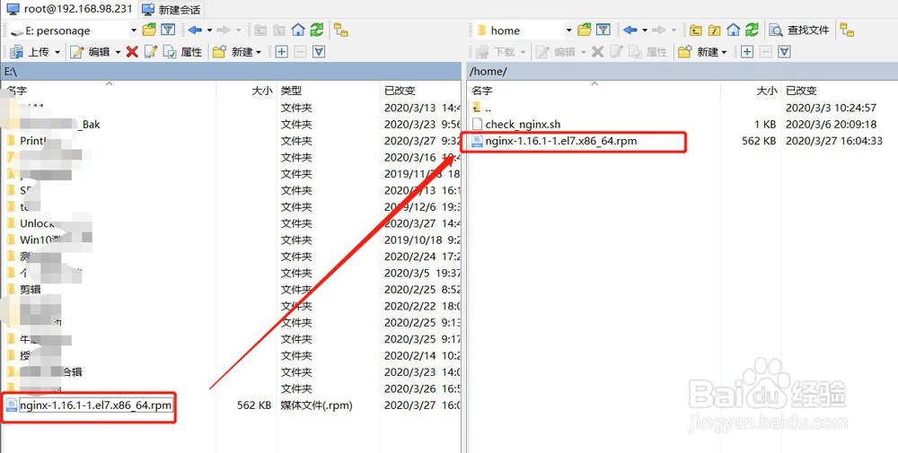The height and width of the screenshot is (453, 898).
Task: Go to remote root directory icon
Action: [714, 30]
